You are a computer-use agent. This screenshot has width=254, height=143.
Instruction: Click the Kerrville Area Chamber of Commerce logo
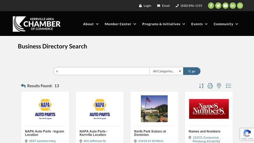pyautogui.click(x=37, y=24)
